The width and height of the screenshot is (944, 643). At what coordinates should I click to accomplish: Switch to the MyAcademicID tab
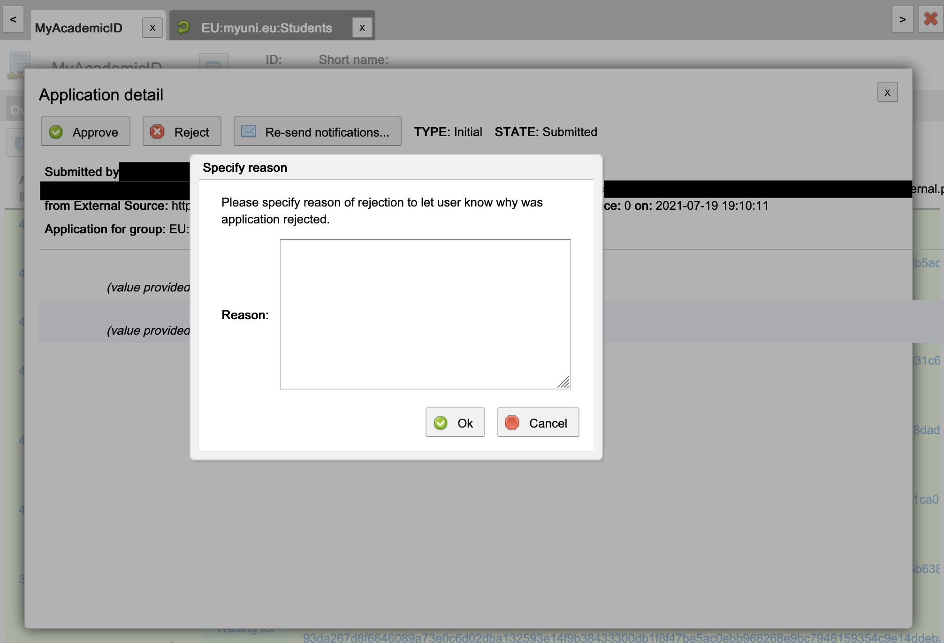(x=79, y=28)
